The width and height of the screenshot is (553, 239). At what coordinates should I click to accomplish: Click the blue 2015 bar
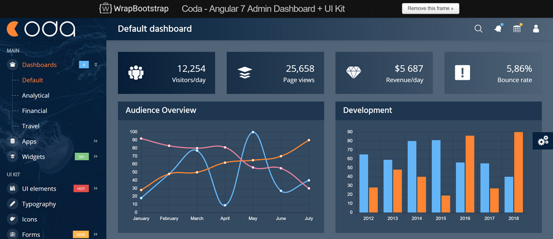(x=436, y=176)
